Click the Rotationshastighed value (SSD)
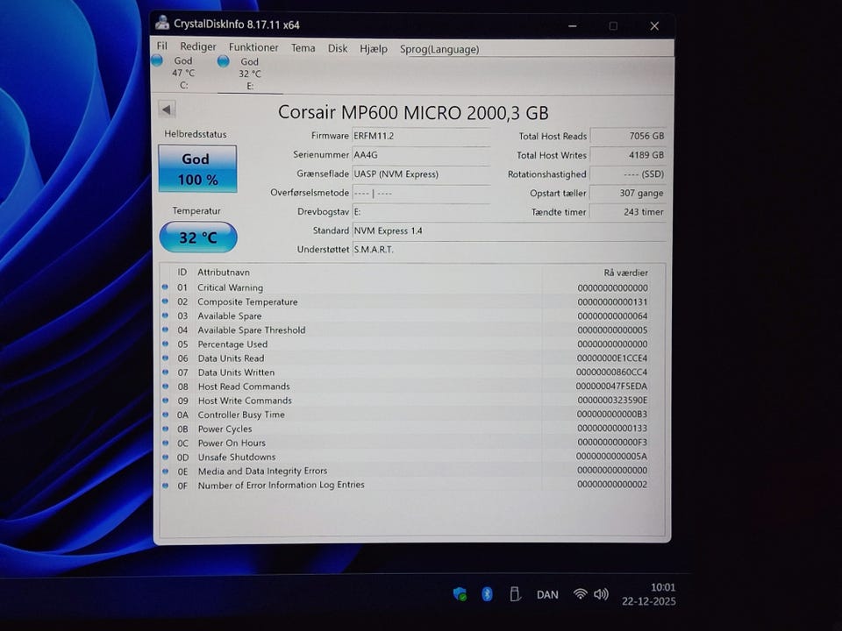Image resolution: width=842 pixels, height=631 pixels. point(628,174)
